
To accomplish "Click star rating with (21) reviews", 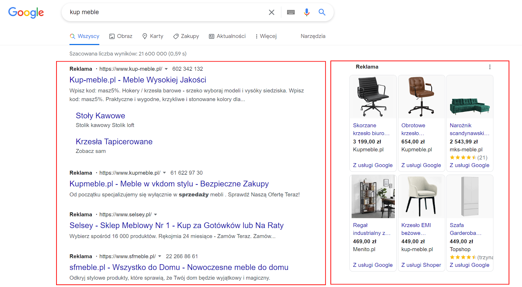I will pyautogui.click(x=468, y=158).
